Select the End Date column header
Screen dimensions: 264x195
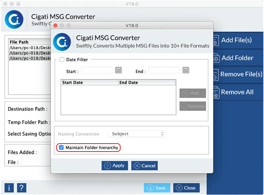[147, 83]
